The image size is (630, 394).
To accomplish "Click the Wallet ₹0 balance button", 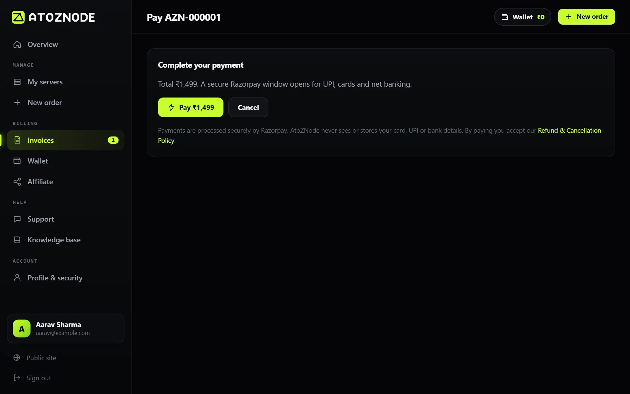I will [x=522, y=17].
